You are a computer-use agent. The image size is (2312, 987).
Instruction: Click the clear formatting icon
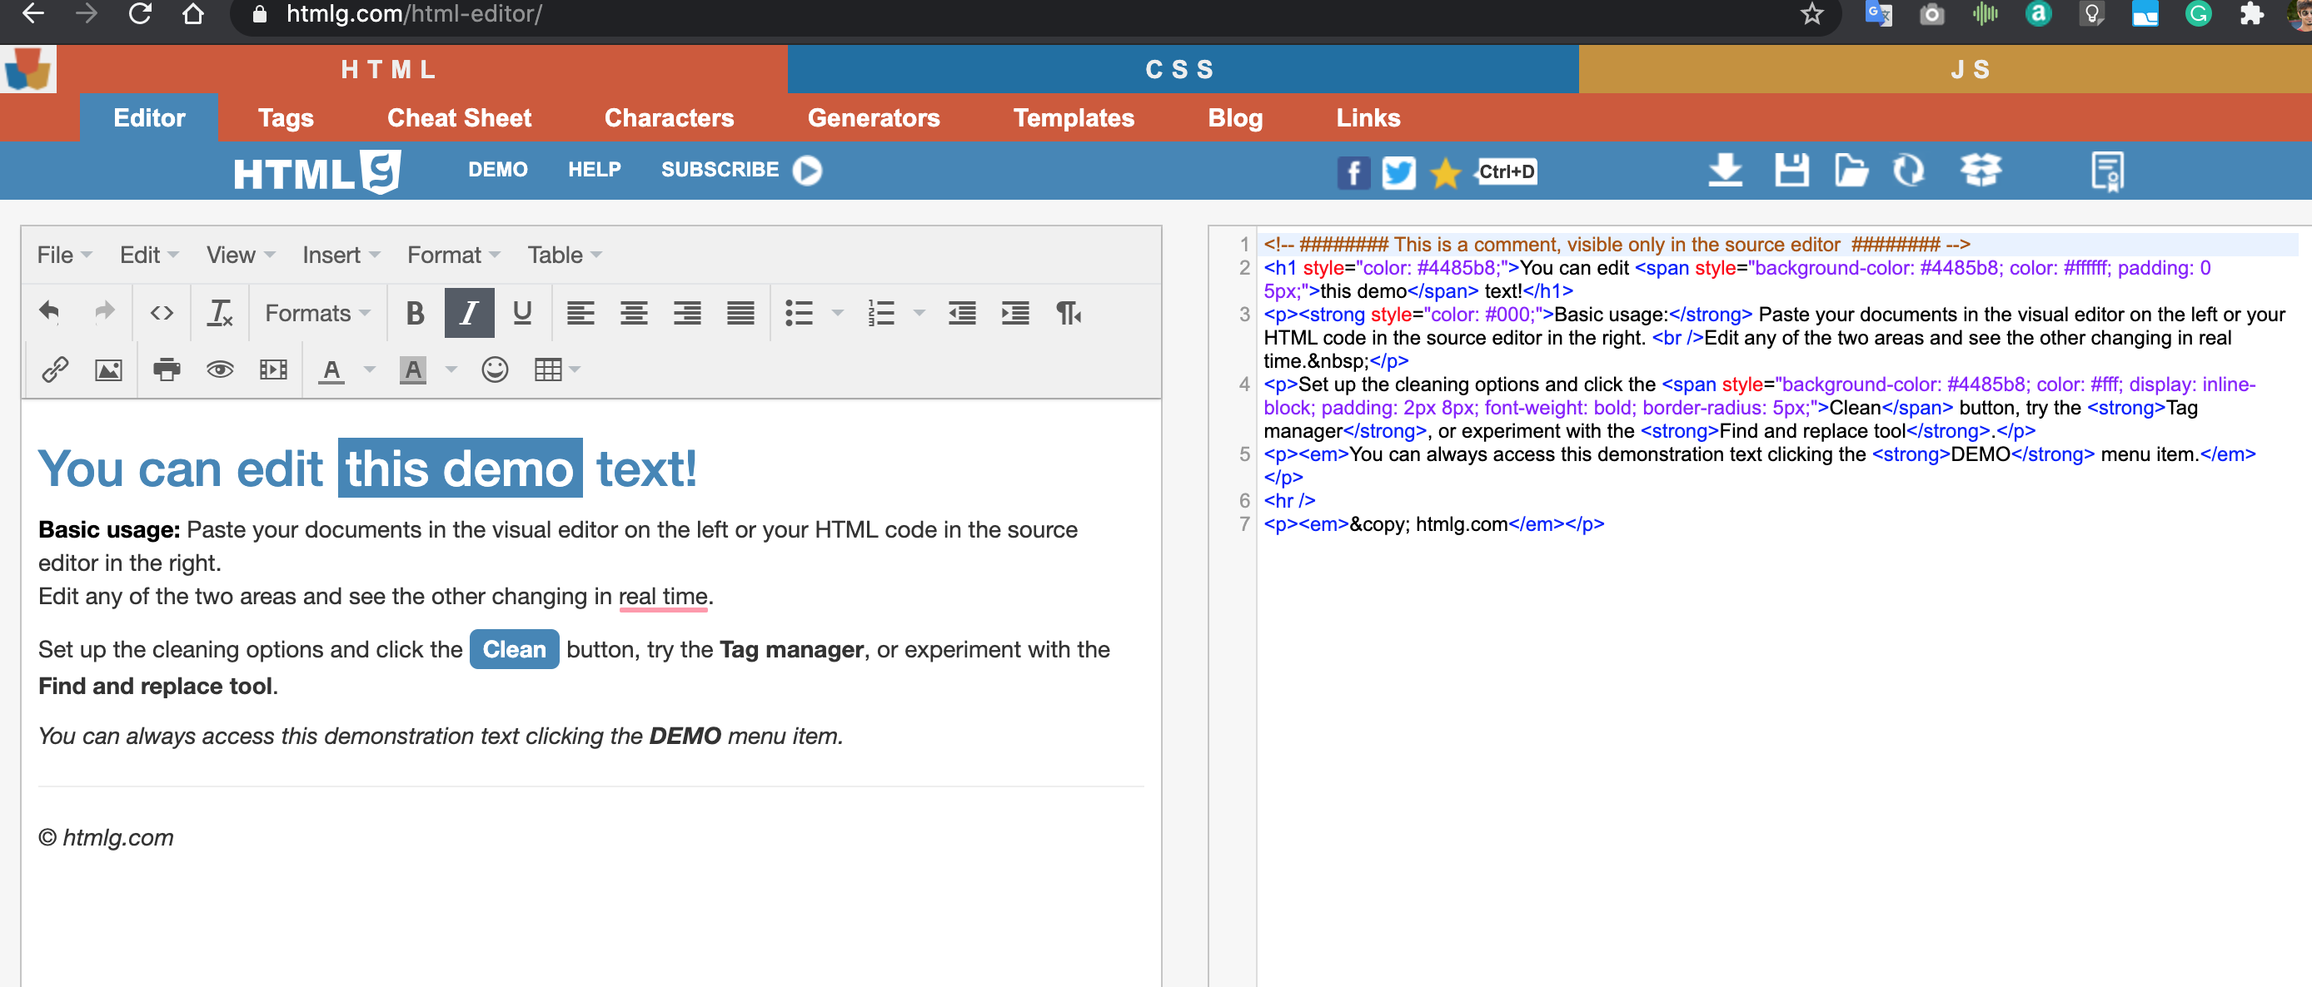coord(219,313)
